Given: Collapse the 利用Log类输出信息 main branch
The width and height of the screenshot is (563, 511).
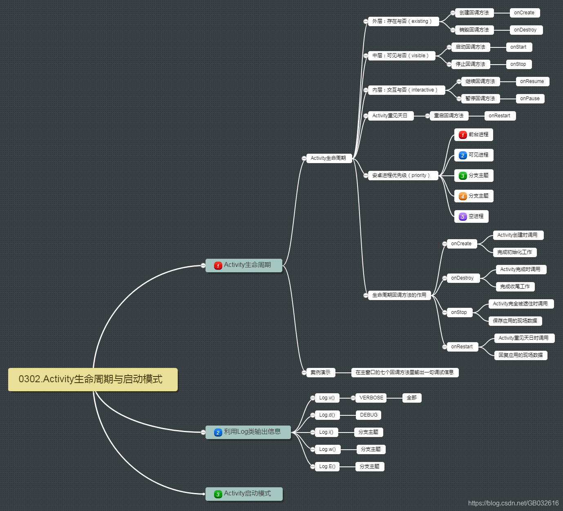Looking at the screenshot, I should click(203, 432).
